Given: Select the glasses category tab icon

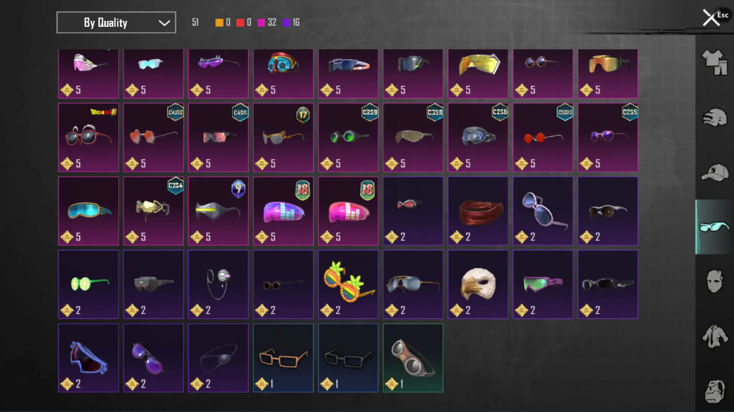Looking at the screenshot, I should 714,227.
